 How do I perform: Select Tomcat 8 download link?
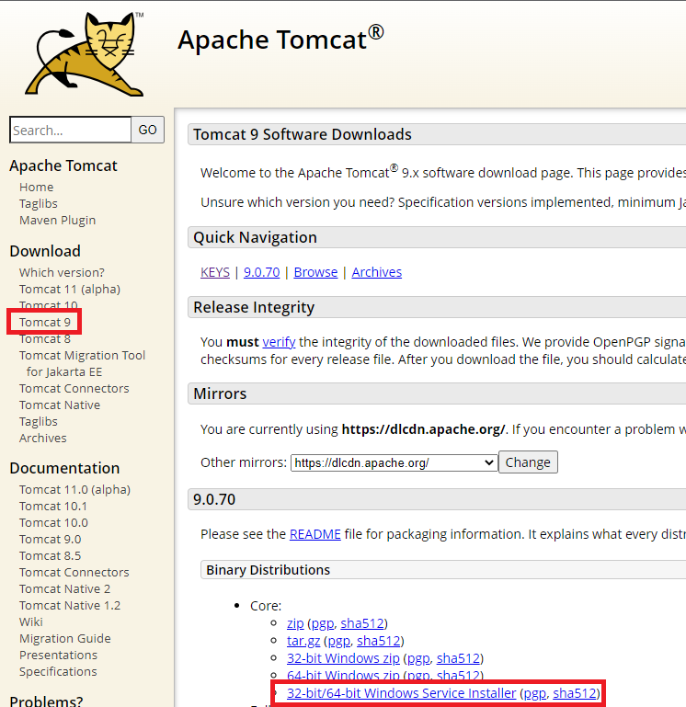(45, 338)
